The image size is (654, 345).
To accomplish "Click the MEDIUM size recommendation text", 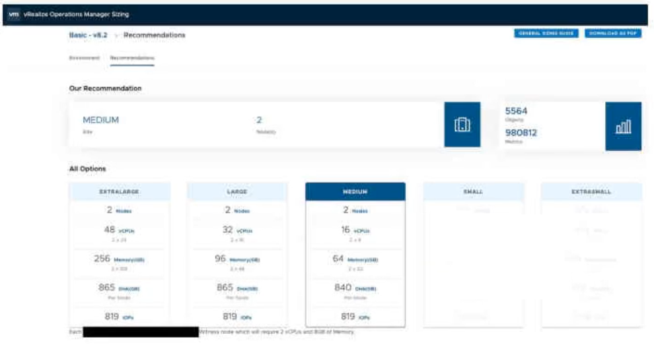I will (x=100, y=120).
